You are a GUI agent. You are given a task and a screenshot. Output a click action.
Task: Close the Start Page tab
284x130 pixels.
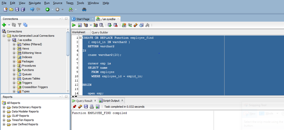click(x=93, y=19)
